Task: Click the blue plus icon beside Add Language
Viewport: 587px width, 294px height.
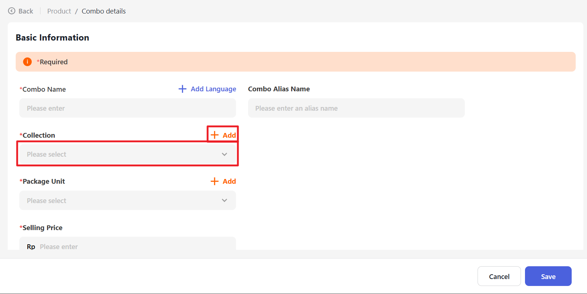Action: click(182, 89)
